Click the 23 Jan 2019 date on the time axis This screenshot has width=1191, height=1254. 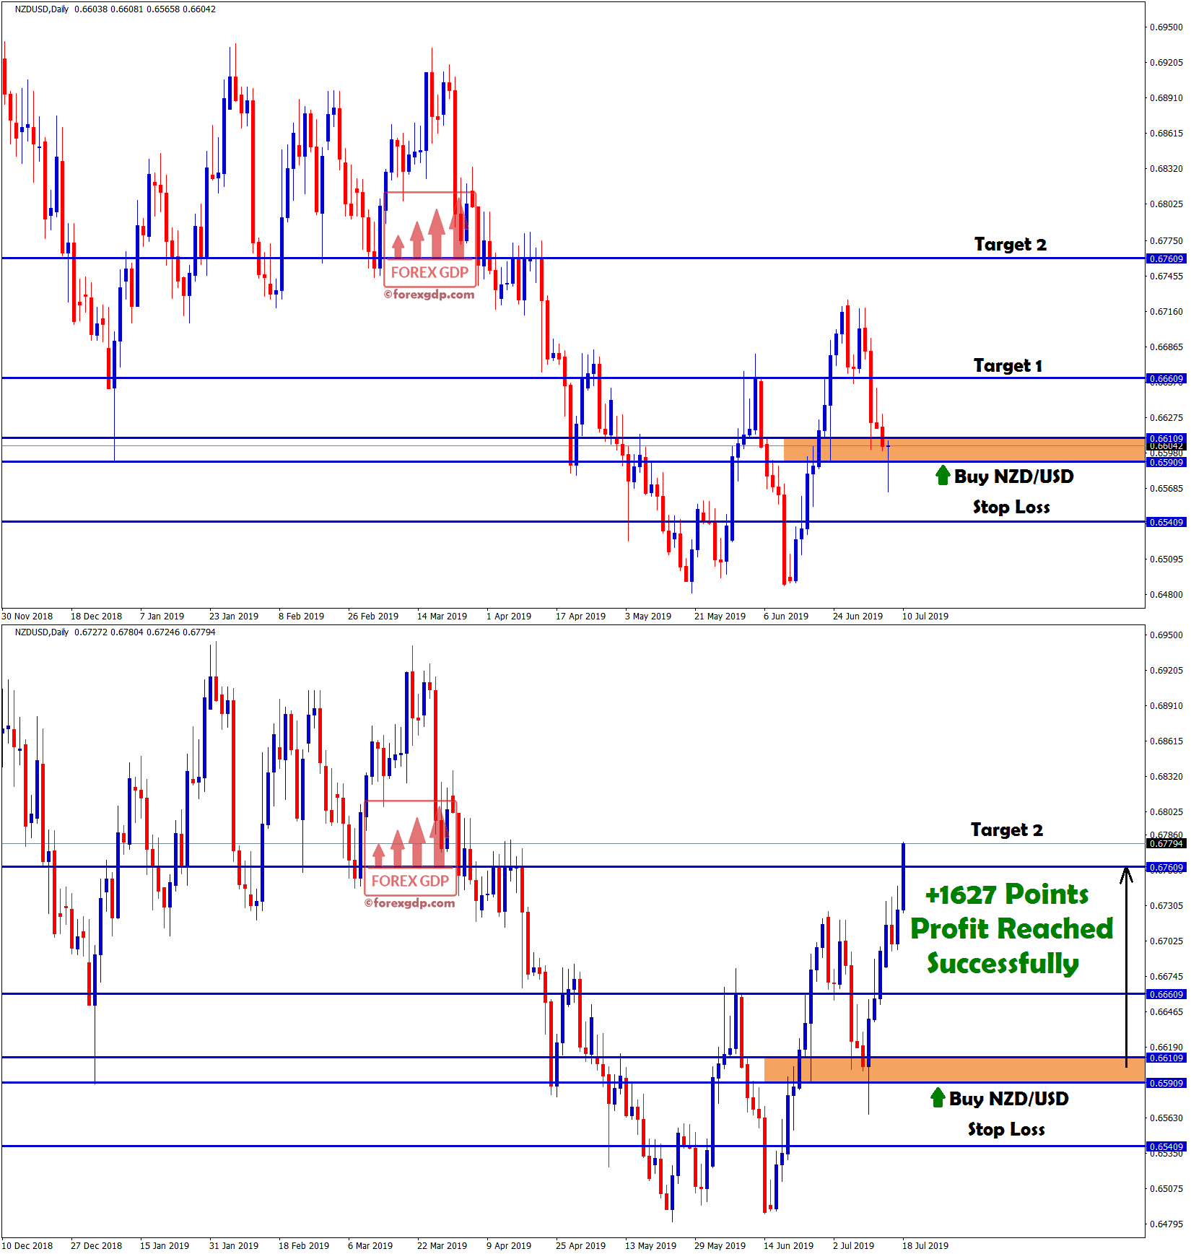(x=234, y=616)
